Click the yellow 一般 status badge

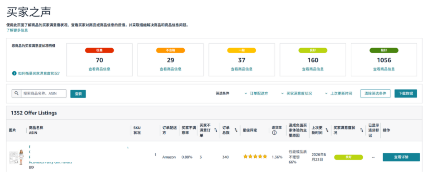[242, 50]
